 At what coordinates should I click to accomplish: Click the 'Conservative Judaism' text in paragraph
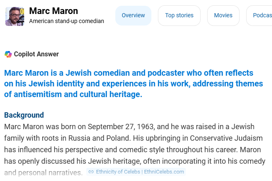(x=226, y=138)
